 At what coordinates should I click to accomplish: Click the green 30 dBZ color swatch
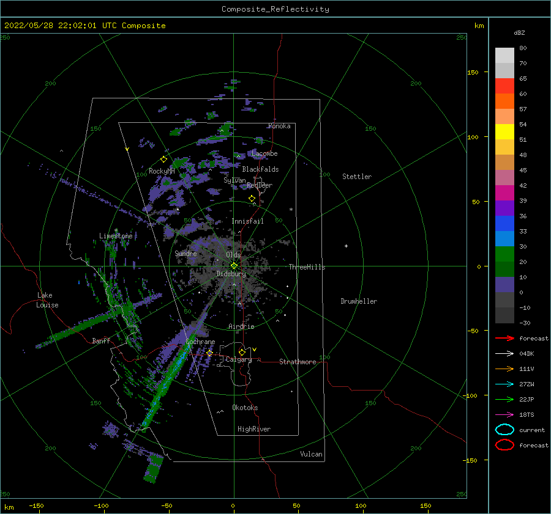tap(504, 254)
